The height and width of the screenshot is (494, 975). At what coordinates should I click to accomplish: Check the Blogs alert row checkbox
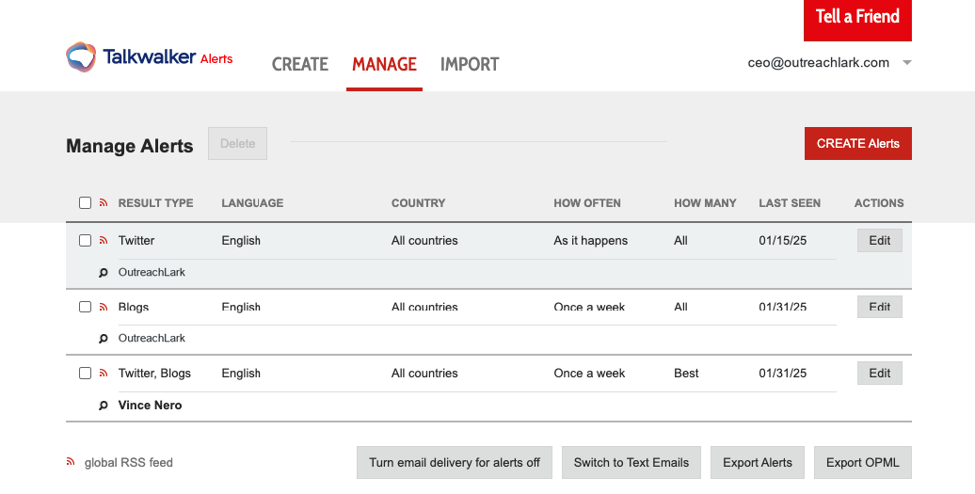coord(86,307)
